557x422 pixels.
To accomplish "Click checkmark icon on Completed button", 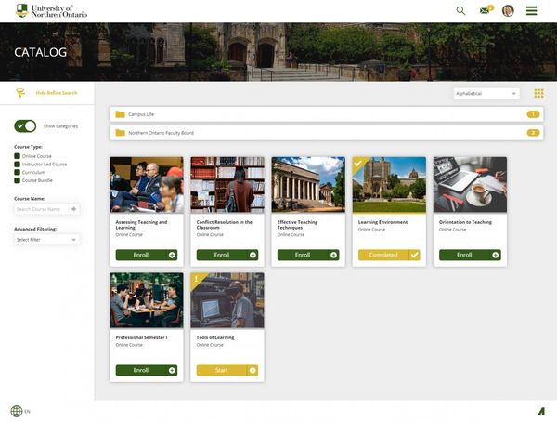I will pos(415,255).
